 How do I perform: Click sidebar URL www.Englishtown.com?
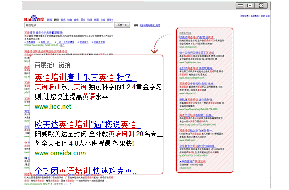tap(190, 62)
